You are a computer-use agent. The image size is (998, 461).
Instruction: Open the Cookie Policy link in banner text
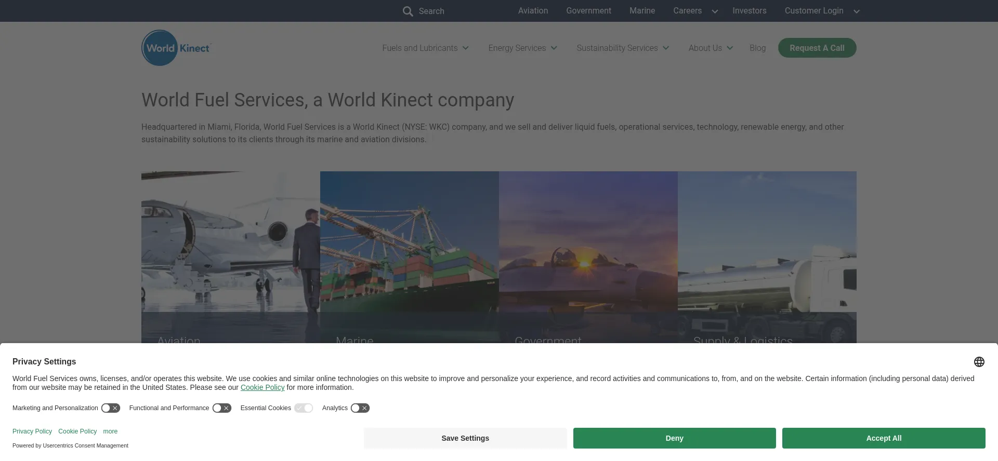[262, 387]
